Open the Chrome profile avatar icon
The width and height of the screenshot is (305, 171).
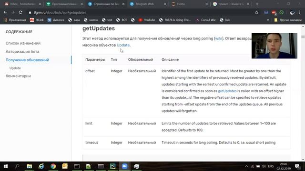pos(292,12)
